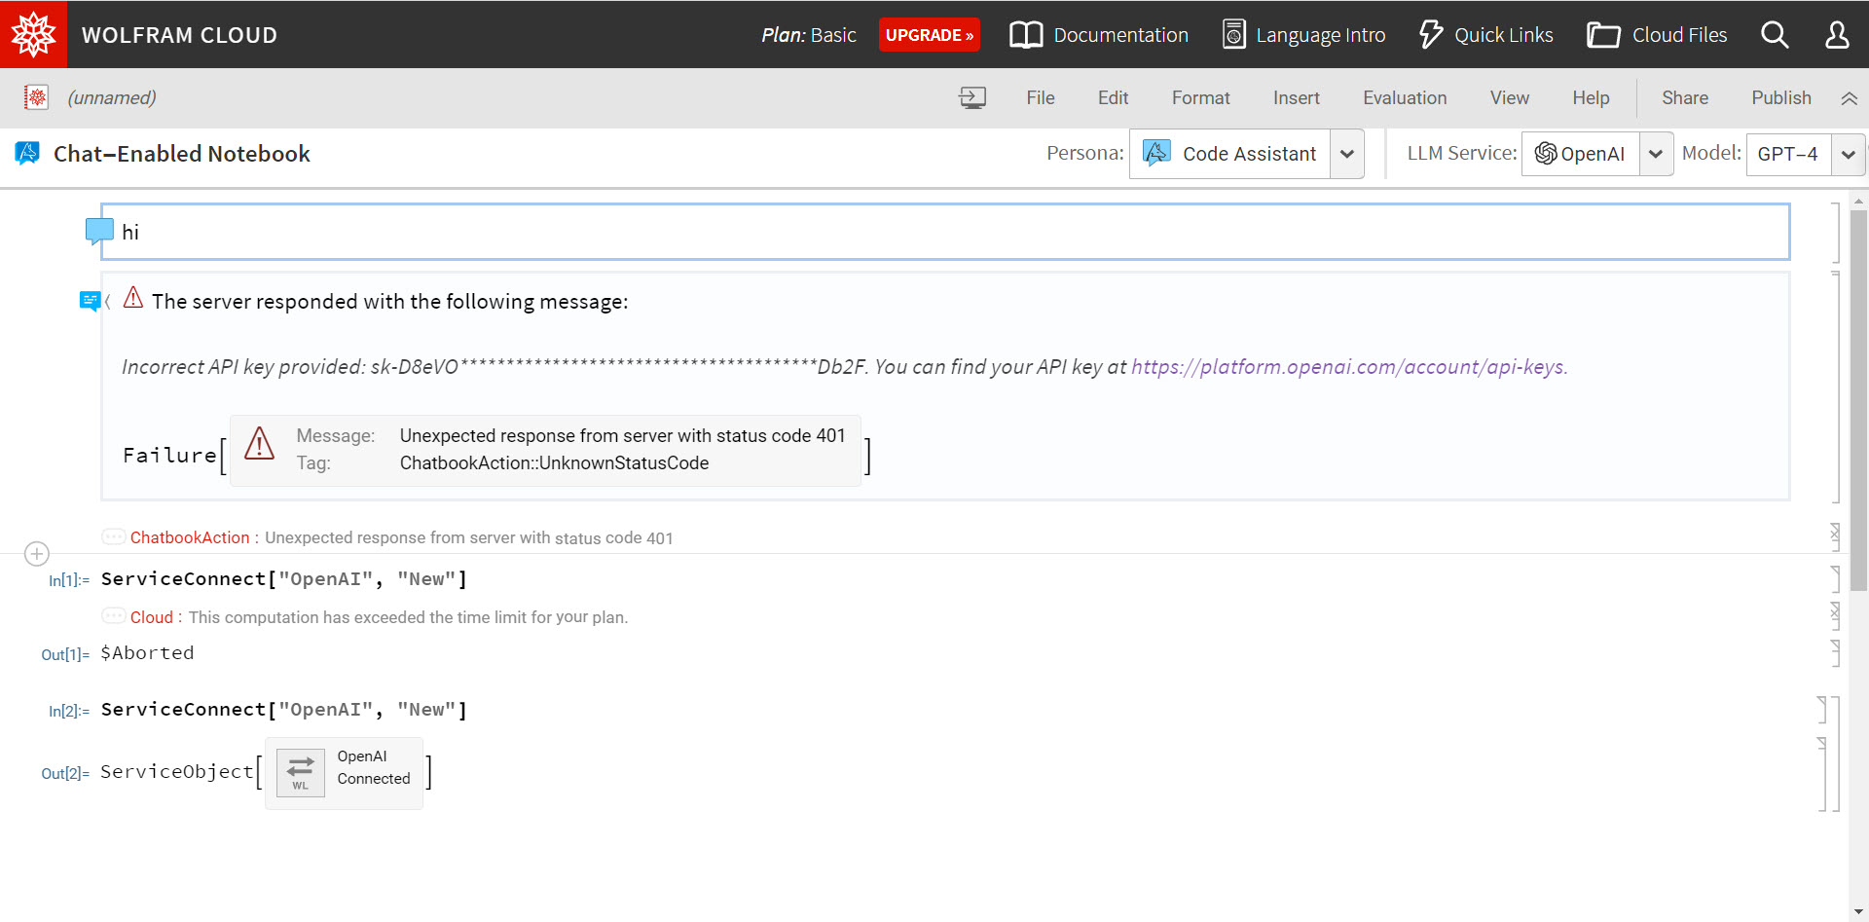The width and height of the screenshot is (1869, 922).
Task: Click the Publish button
Action: pyautogui.click(x=1781, y=97)
